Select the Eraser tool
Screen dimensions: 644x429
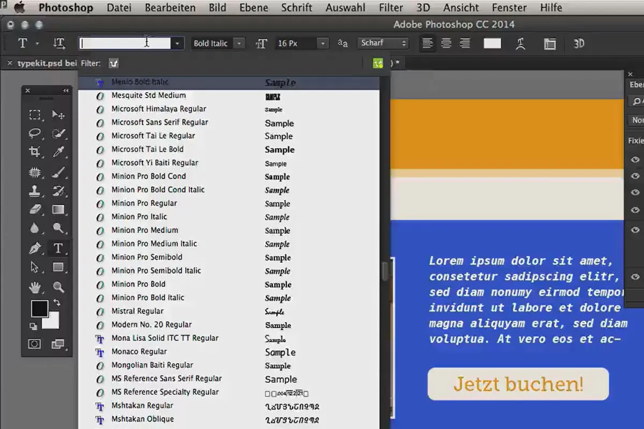(x=35, y=210)
